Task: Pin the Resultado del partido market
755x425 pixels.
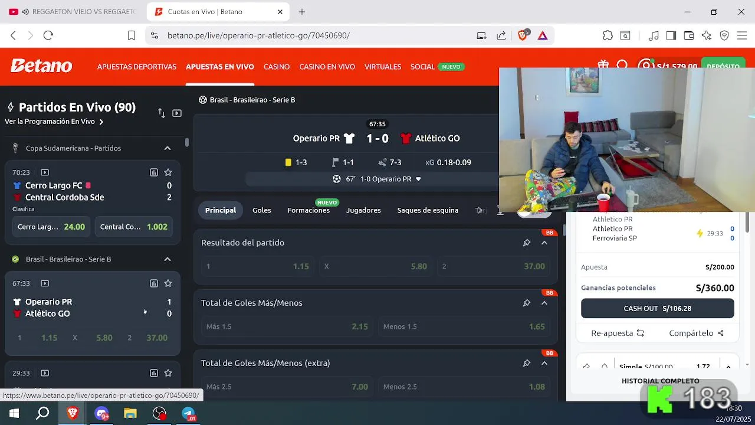Action: pos(527,243)
